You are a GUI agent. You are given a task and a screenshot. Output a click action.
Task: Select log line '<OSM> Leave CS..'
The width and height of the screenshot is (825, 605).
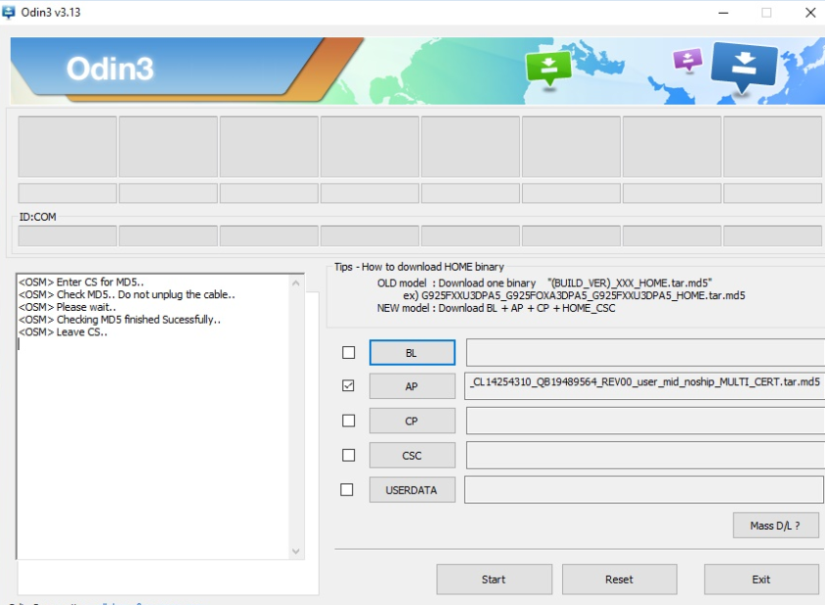(63, 332)
